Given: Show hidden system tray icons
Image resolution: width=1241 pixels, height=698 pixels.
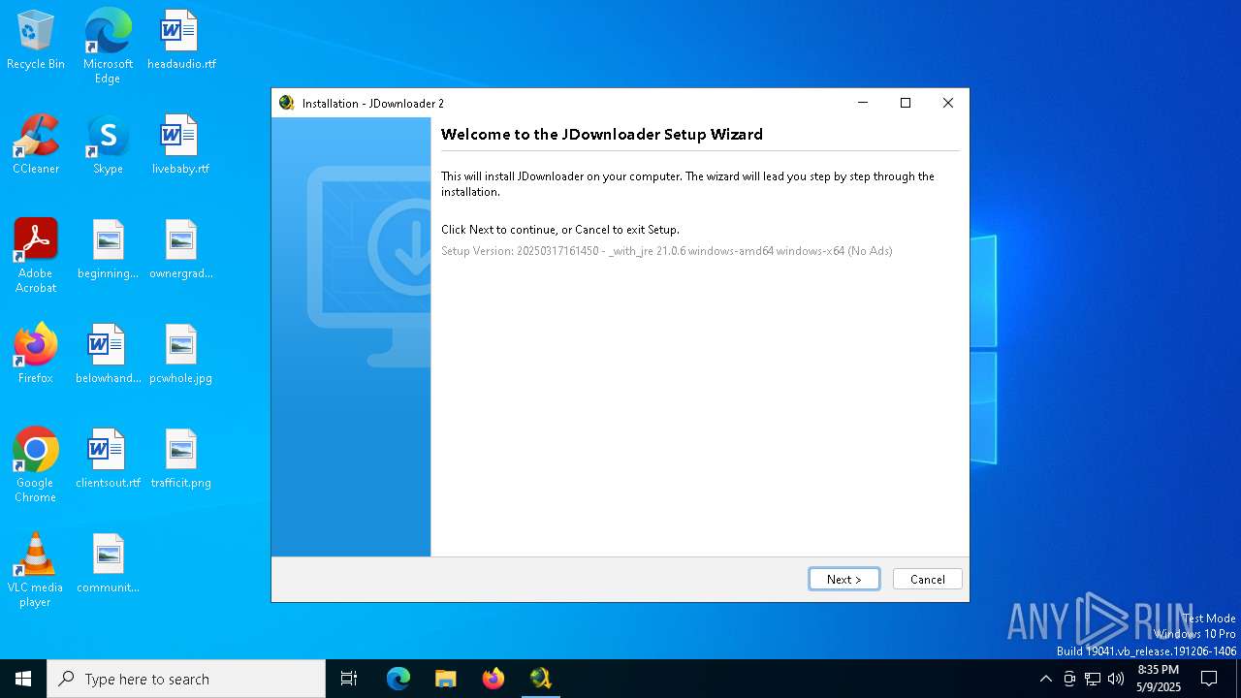Looking at the screenshot, I should tap(1045, 679).
